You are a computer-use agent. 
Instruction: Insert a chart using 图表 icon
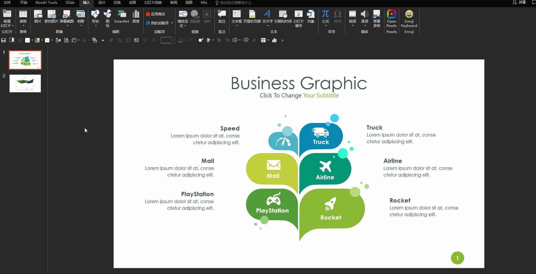point(136,17)
